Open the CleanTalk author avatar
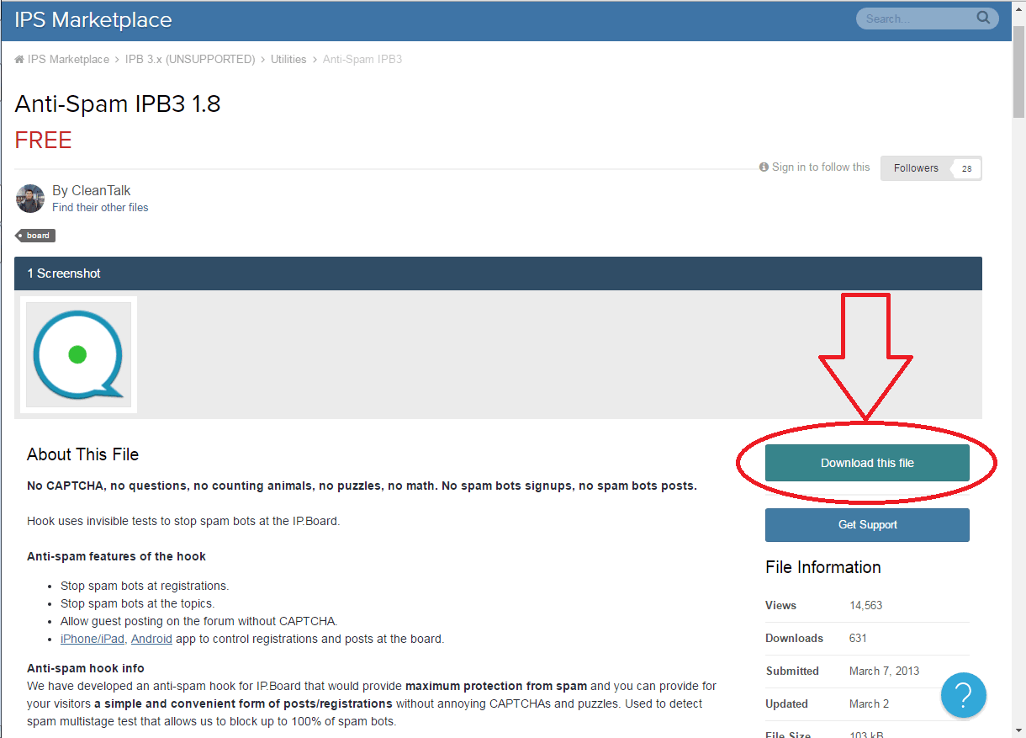Image resolution: width=1026 pixels, height=738 pixels. point(29,199)
